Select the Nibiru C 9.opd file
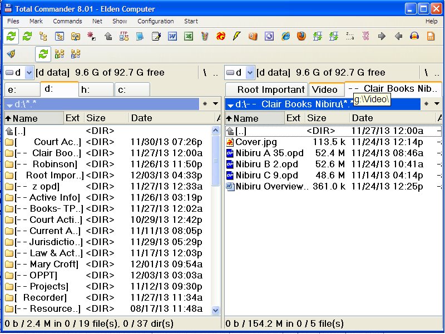 coord(333,175)
